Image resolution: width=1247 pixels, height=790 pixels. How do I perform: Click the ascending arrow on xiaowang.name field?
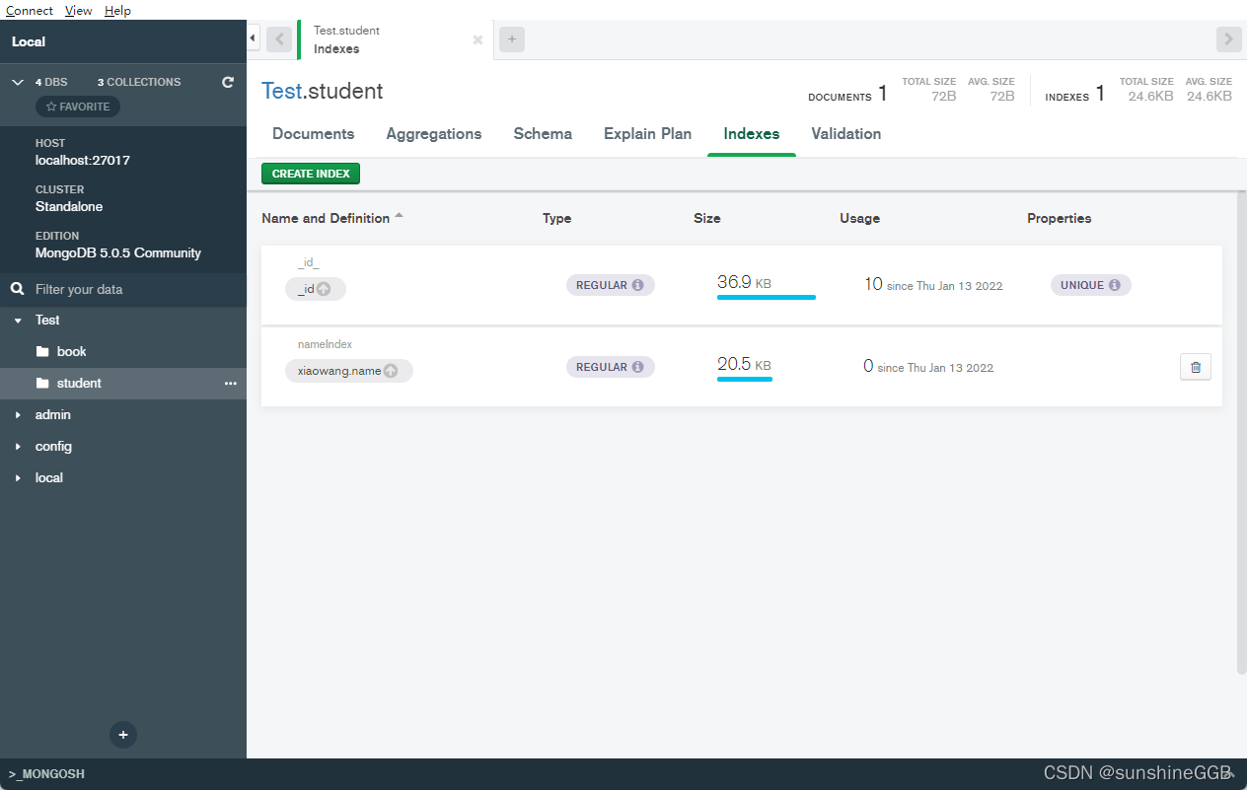tap(391, 371)
